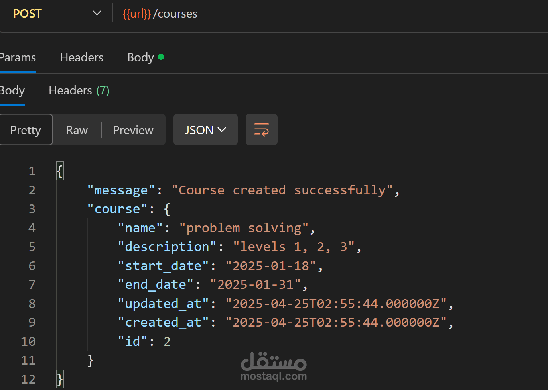
Task: Switch to Raw view
Action: 77,130
